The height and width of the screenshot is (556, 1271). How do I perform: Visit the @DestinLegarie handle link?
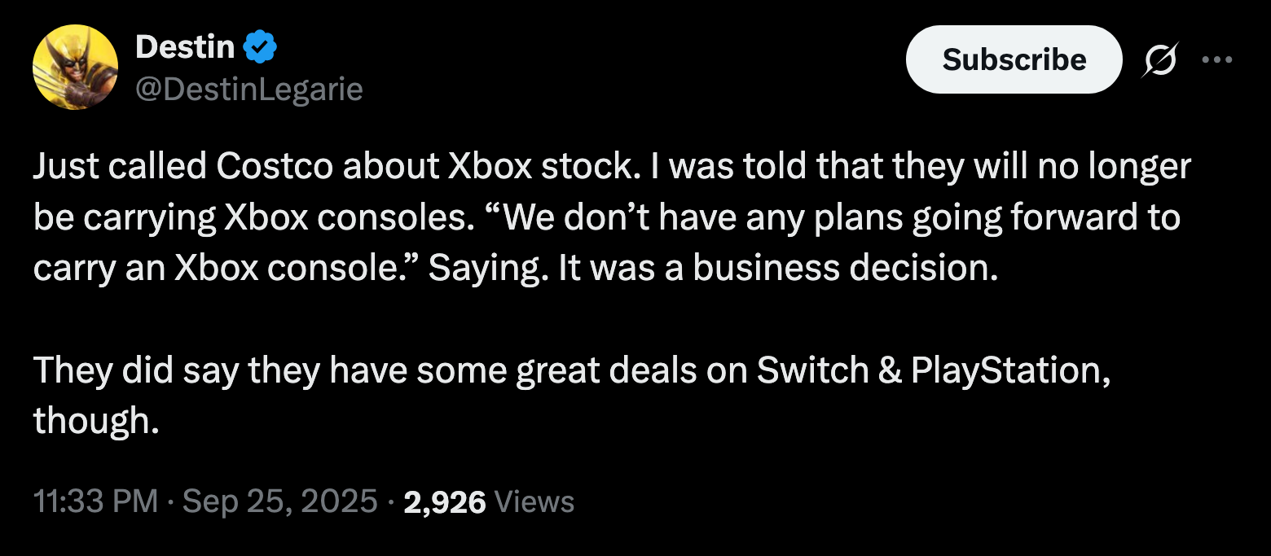[248, 88]
